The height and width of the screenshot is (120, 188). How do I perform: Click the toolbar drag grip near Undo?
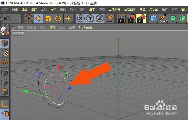click(1, 18)
